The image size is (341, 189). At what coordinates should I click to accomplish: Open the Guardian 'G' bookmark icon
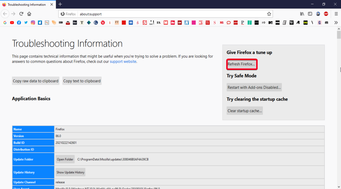pyautogui.click(x=96, y=23)
